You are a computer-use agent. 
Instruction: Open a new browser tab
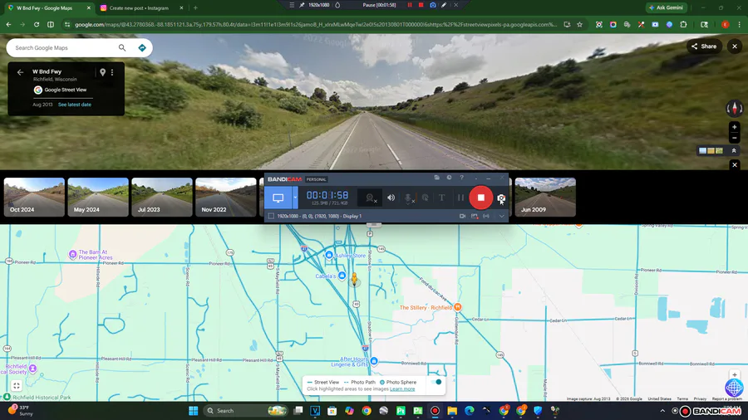(195, 8)
